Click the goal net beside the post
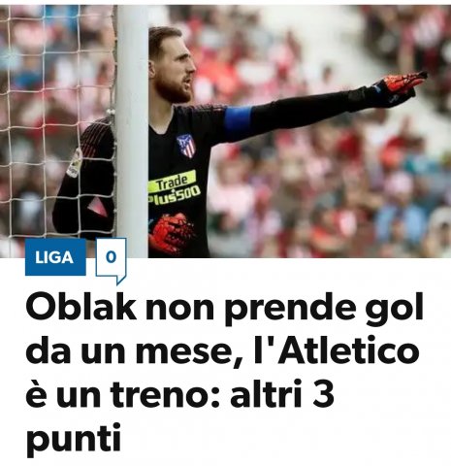This screenshot has height=466, width=451. click(56, 123)
